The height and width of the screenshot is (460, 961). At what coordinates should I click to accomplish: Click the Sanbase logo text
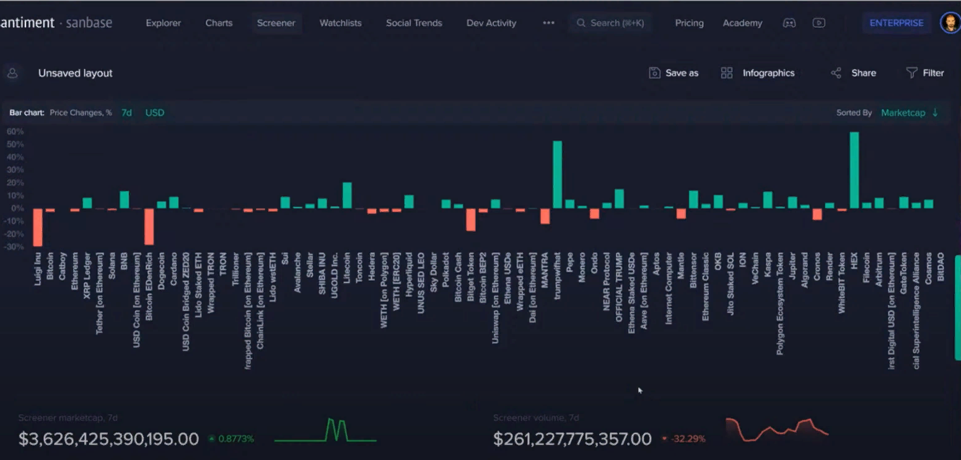[89, 23]
